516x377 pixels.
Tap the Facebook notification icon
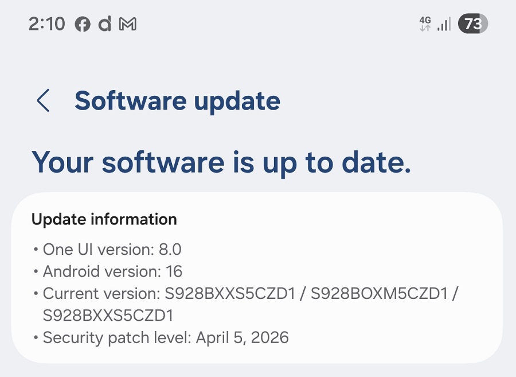tap(83, 25)
